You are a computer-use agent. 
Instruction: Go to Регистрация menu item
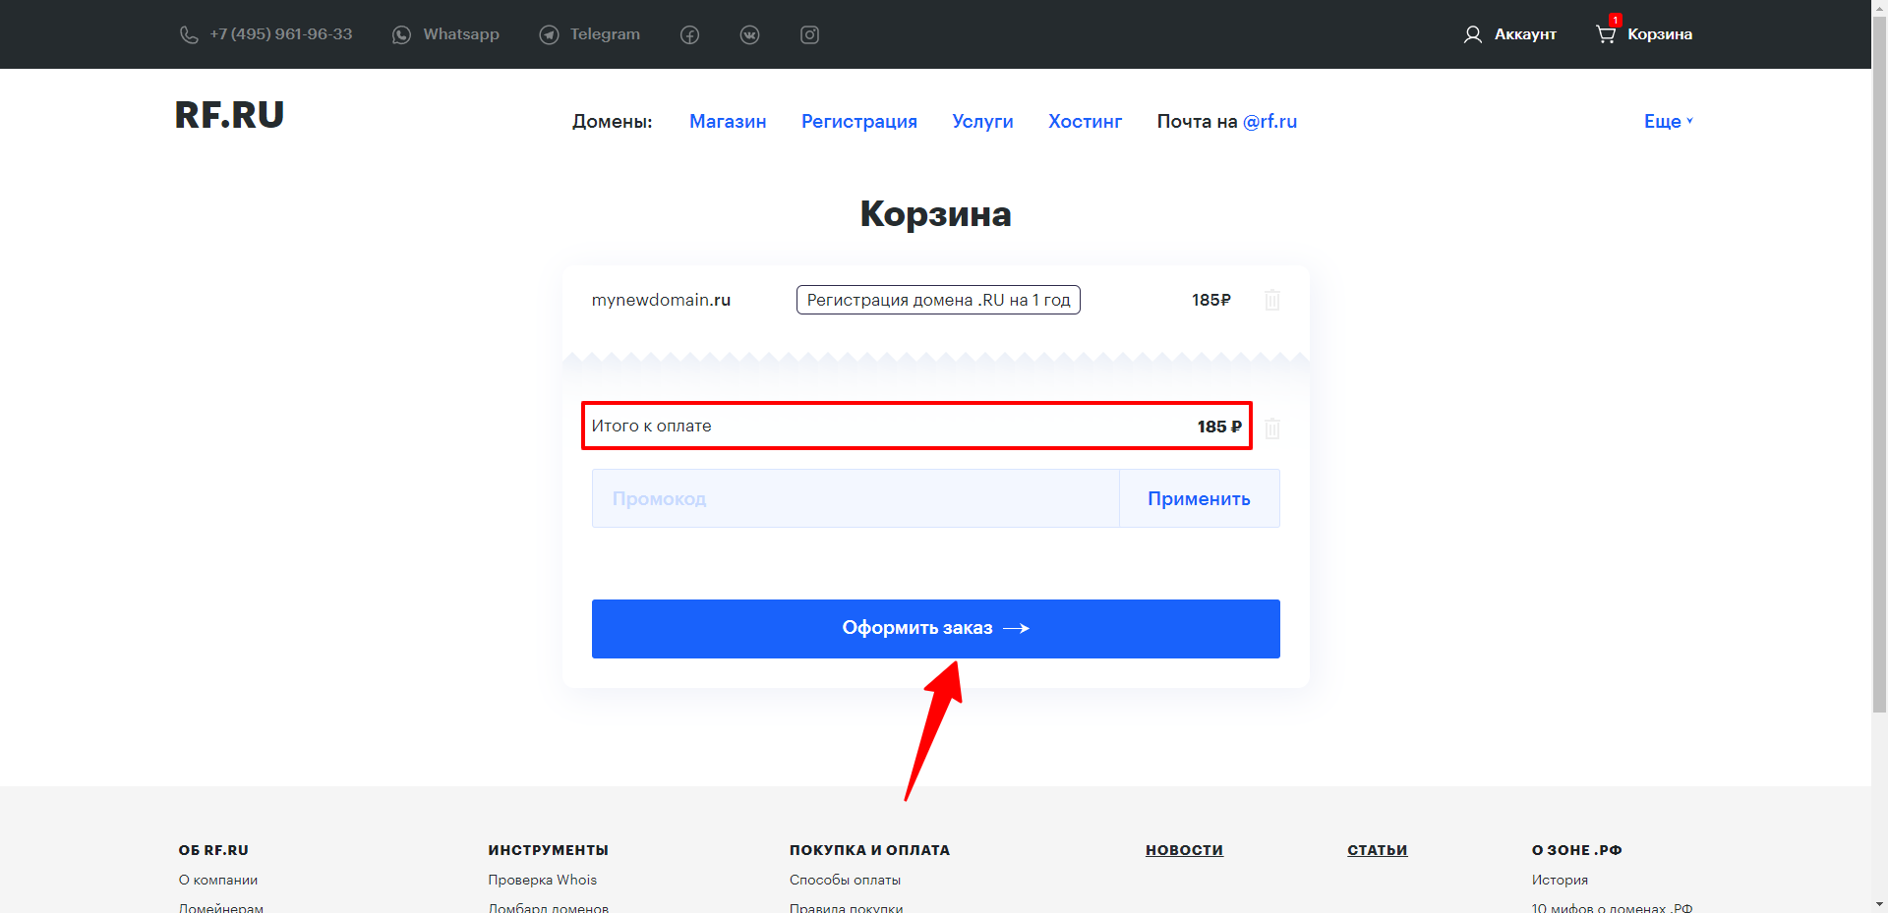tap(858, 121)
